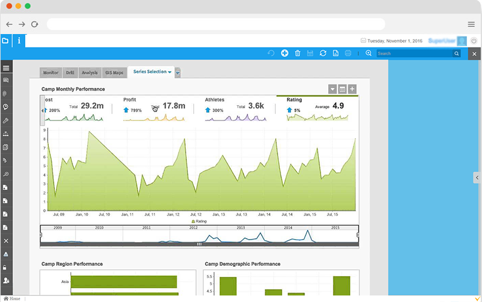Click the padlock icon in left sidebar
Screen dimensions: 482x302
coord(5,267)
